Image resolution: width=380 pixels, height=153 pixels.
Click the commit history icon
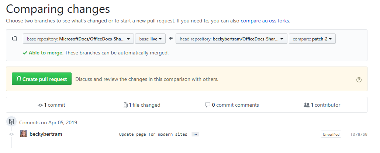tap(40, 105)
